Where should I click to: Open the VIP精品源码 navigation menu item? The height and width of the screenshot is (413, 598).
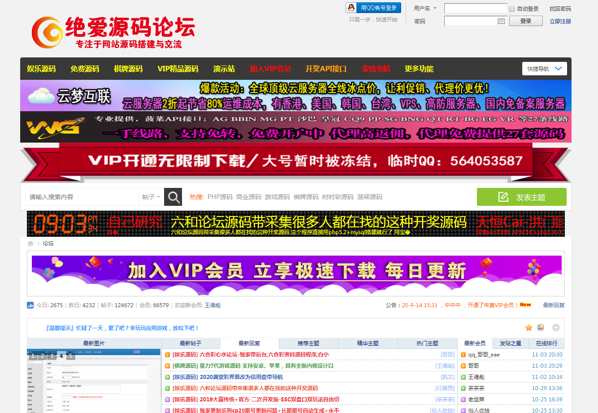point(178,69)
